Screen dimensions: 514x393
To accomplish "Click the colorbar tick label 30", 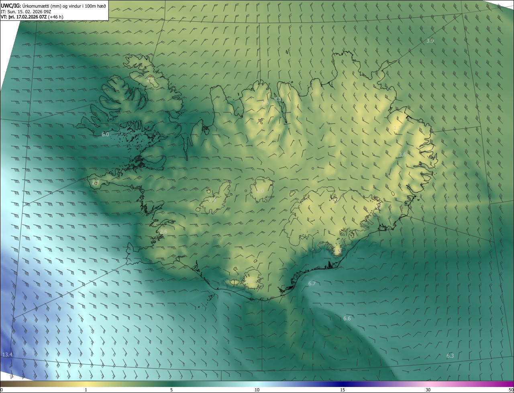I will [x=428, y=390].
